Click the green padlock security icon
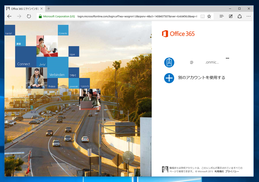 [x=40, y=16]
